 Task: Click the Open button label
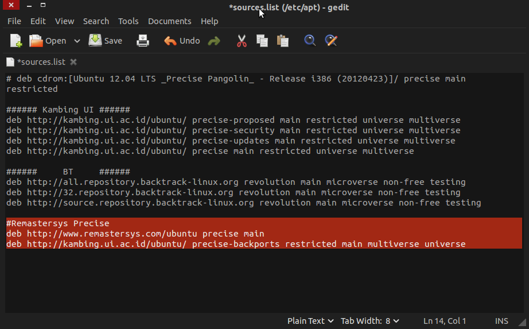point(56,41)
